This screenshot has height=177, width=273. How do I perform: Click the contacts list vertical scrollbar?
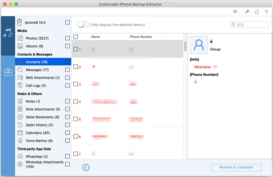(185, 46)
